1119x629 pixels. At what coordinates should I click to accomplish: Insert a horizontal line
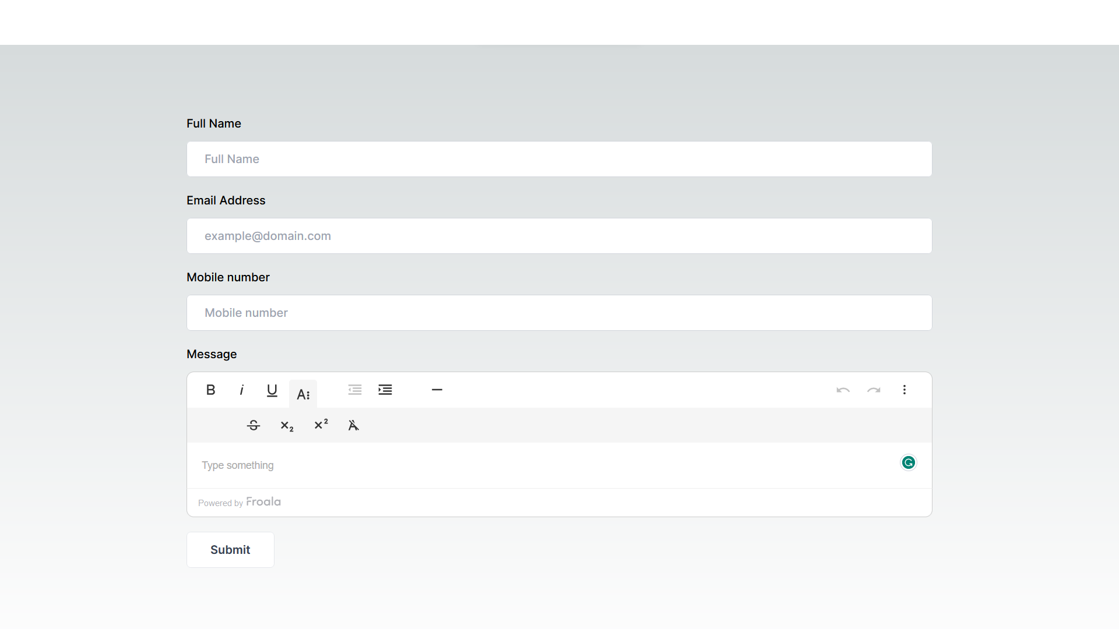(437, 390)
